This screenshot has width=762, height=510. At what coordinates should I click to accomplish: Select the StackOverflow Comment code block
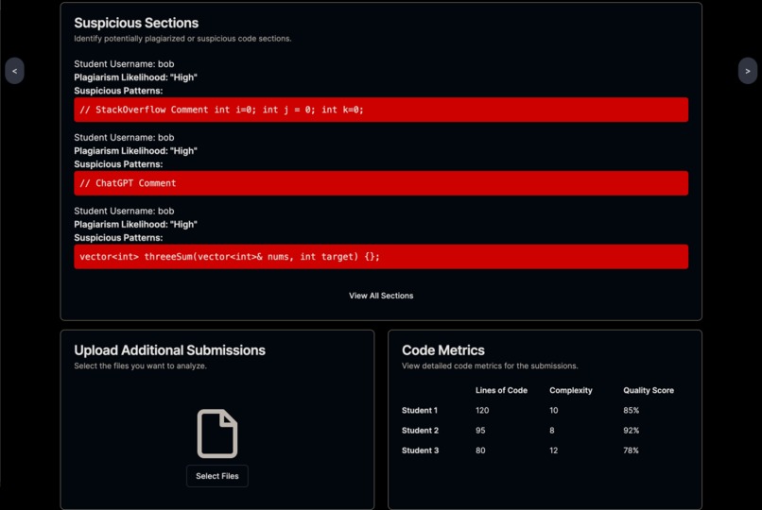(x=381, y=110)
